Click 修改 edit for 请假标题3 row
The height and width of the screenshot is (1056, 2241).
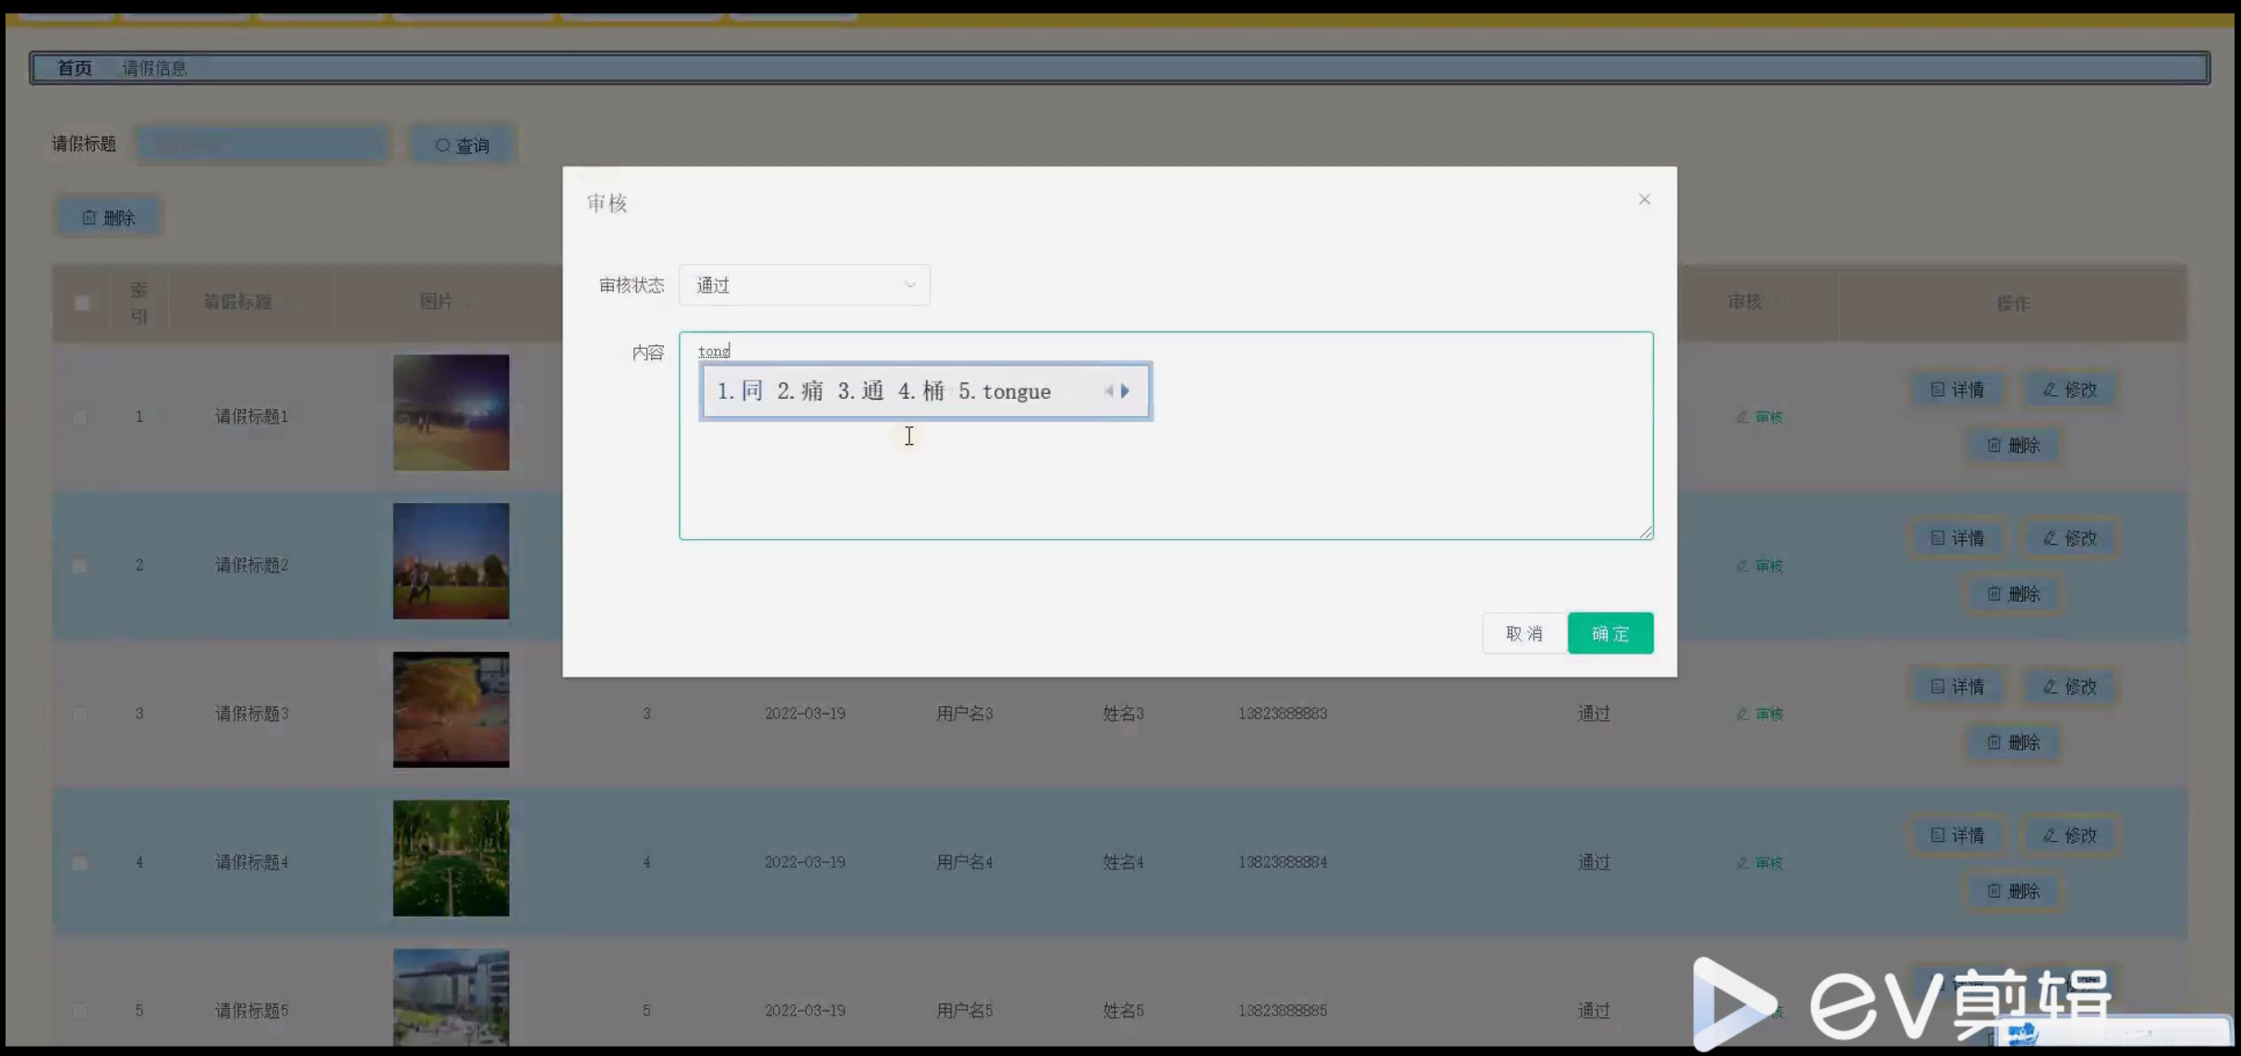pyautogui.click(x=2069, y=687)
